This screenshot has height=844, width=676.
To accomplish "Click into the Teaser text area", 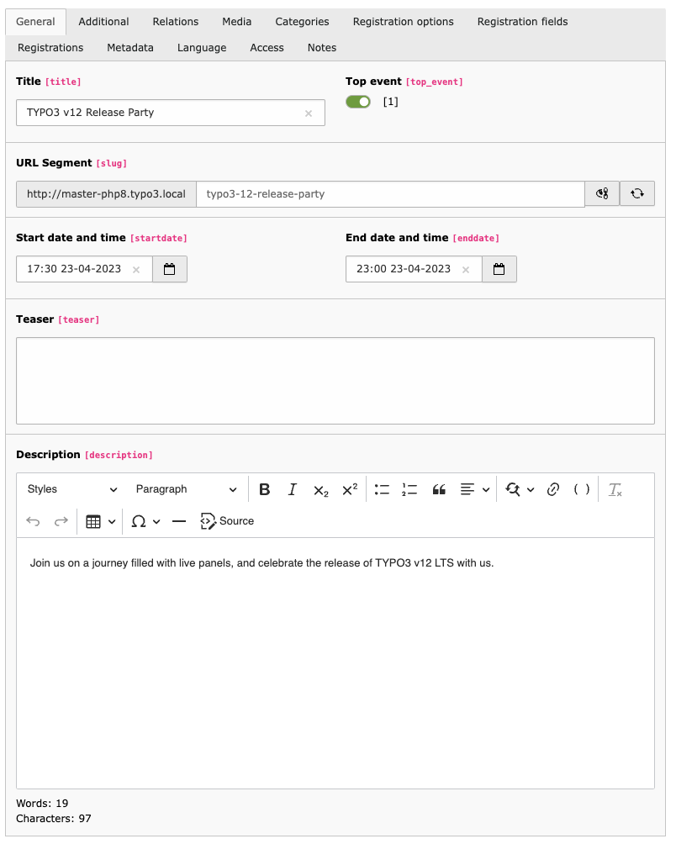I will pyautogui.click(x=335, y=380).
